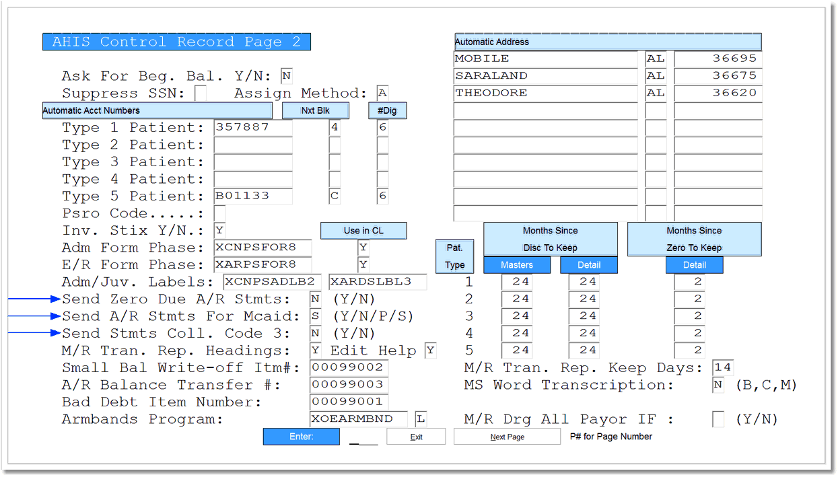
Task: Click the Months Since Zero To Keep header
Action: click(695, 240)
